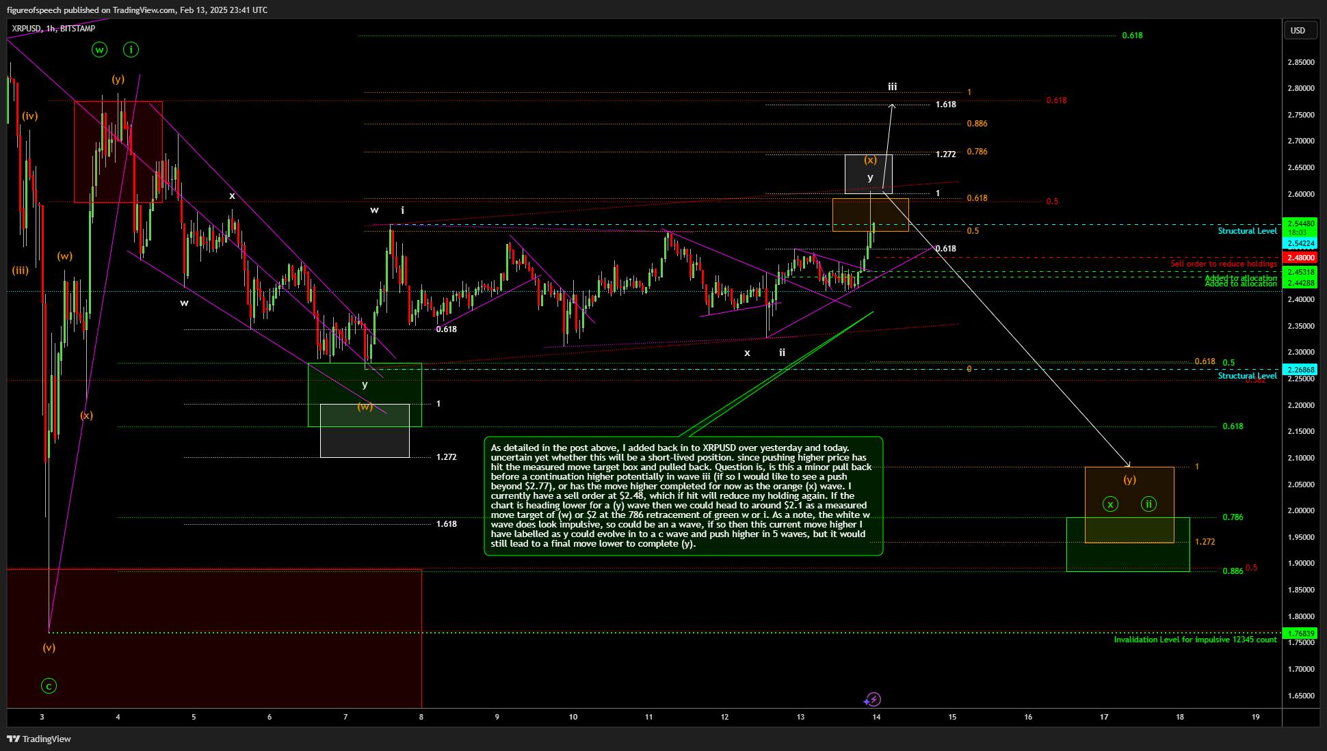Click the 2.35000 price axis tick
The width and height of the screenshot is (1327, 751).
tap(1301, 326)
